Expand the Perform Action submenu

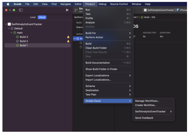click(x=108, y=37)
